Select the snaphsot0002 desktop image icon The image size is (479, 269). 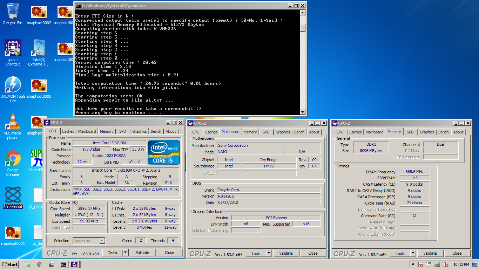[39, 15]
